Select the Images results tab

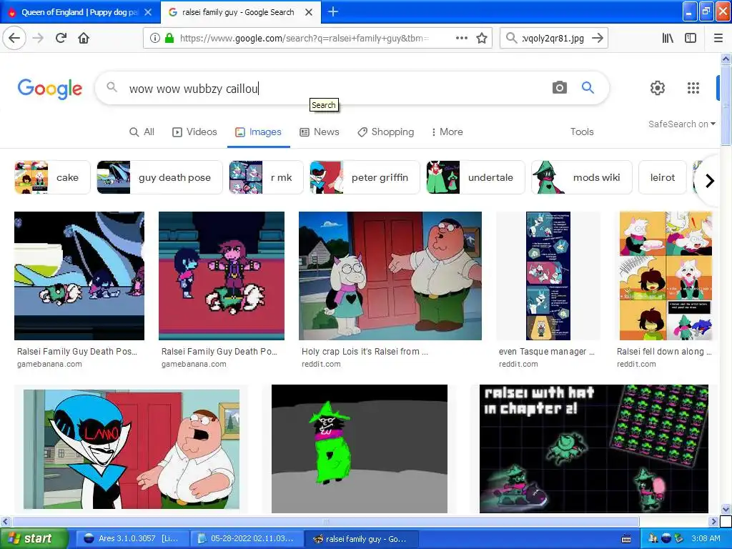pyautogui.click(x=258, y=132)
